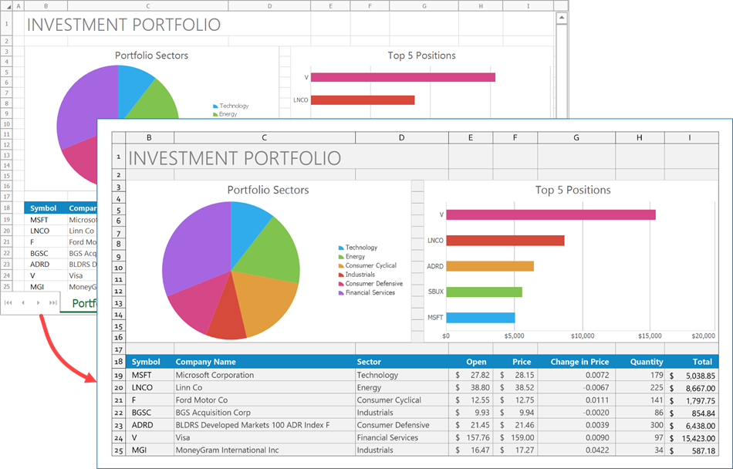Select total value 15,423.00 cell
This screenshot has height=469, width=733.
(692, 438)
